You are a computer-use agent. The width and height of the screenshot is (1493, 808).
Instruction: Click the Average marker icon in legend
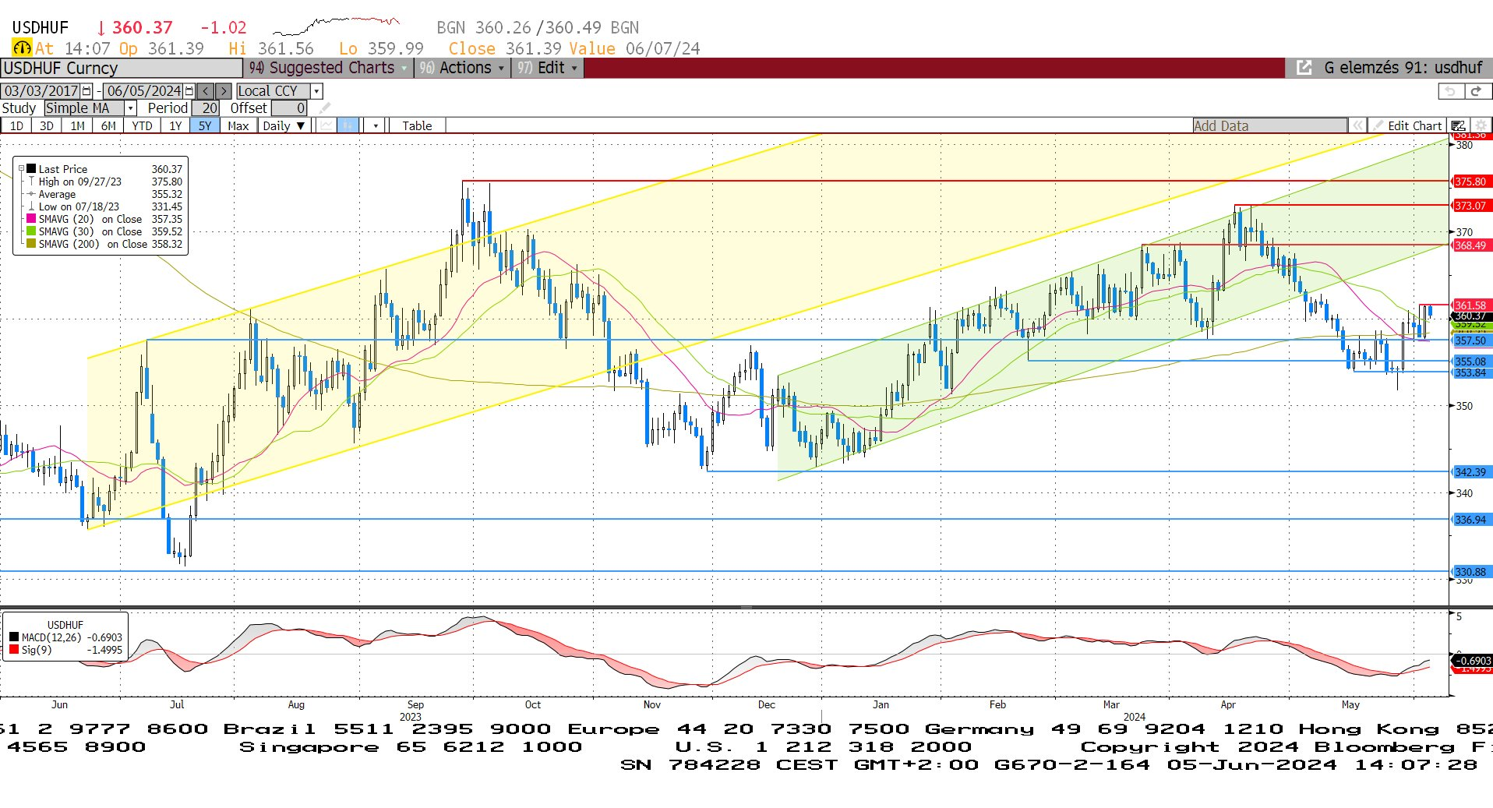31,194
